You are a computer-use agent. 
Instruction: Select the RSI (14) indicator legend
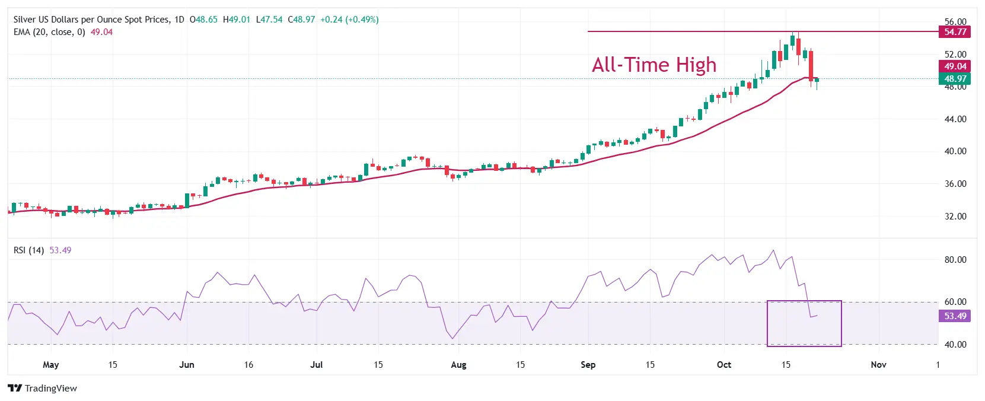[x=28, y=250]
